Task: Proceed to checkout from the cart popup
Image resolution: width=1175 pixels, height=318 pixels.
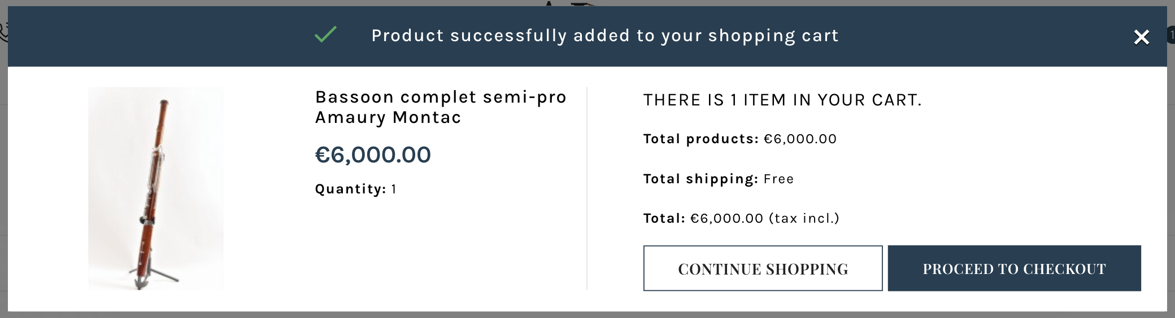Action: point(1014,268)
